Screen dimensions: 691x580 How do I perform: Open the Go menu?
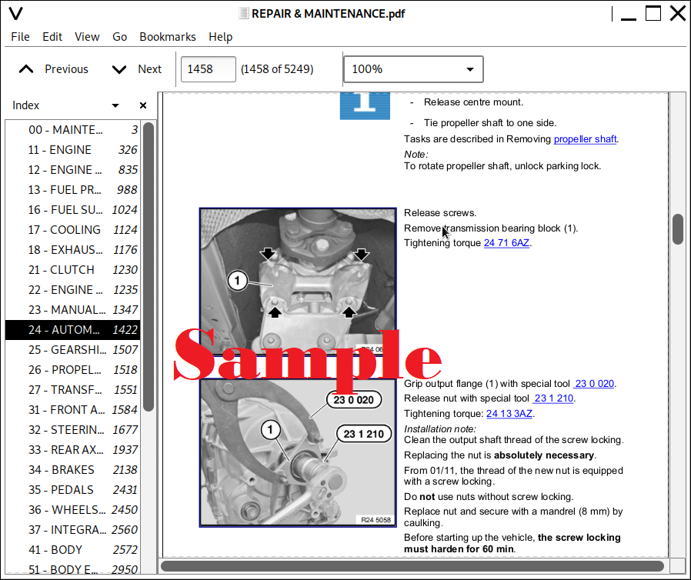point(119,37)
